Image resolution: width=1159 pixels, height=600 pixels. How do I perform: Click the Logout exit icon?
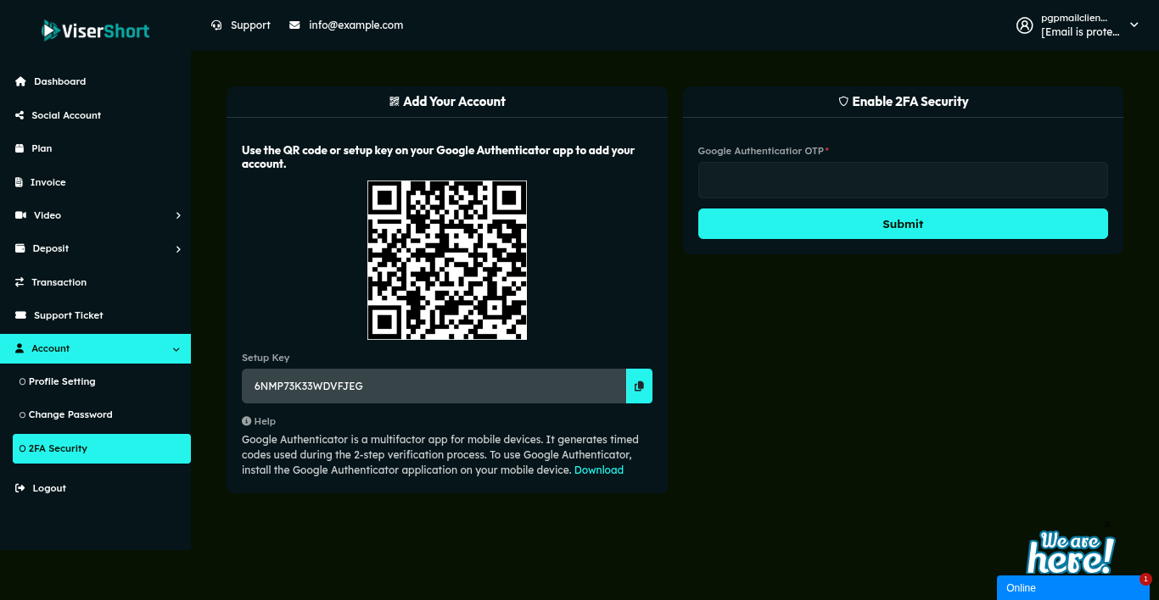pyautogui.click(x=20, y=488)
